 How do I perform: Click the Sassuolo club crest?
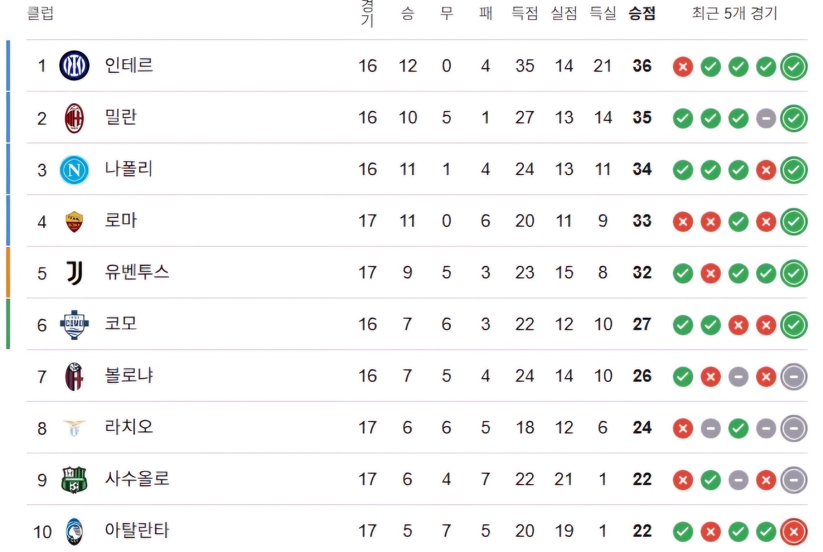pyautogui.click(x=74, y=480)
